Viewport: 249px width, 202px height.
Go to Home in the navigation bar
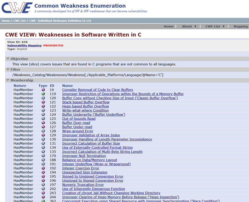(x=169, y=27)
